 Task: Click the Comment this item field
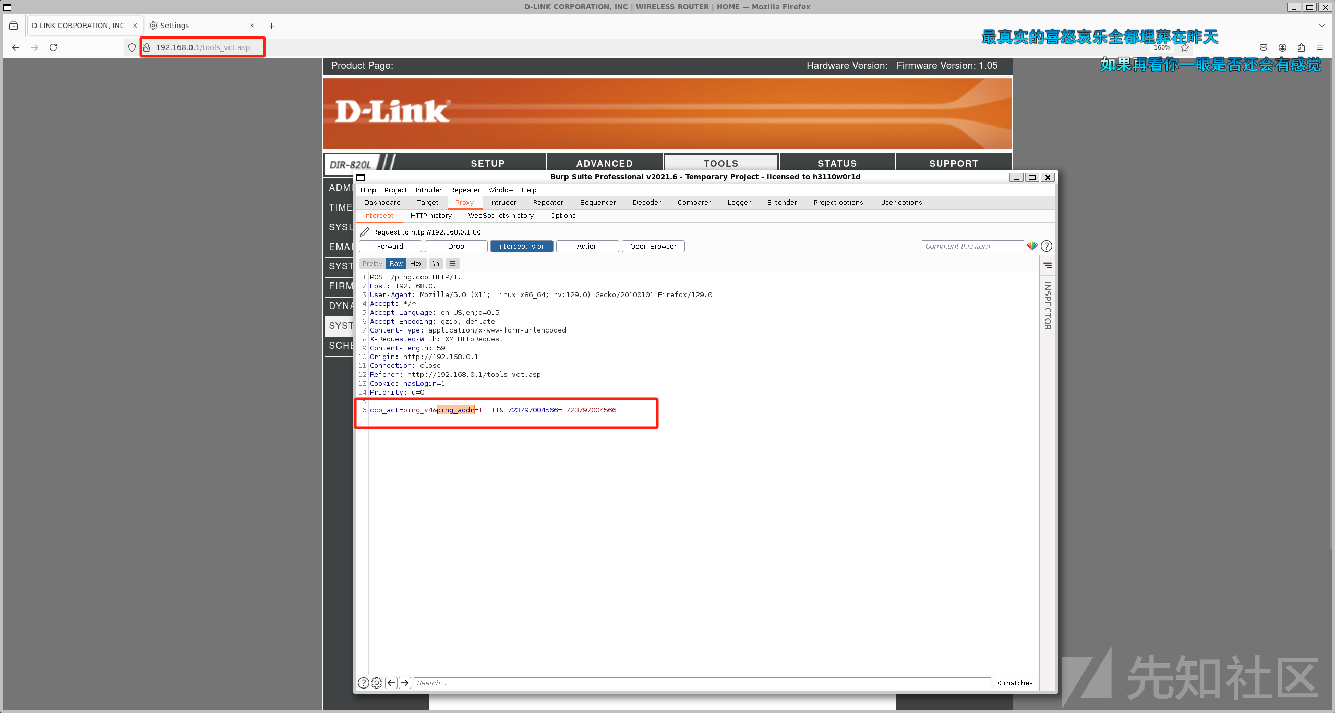point(972,246)
